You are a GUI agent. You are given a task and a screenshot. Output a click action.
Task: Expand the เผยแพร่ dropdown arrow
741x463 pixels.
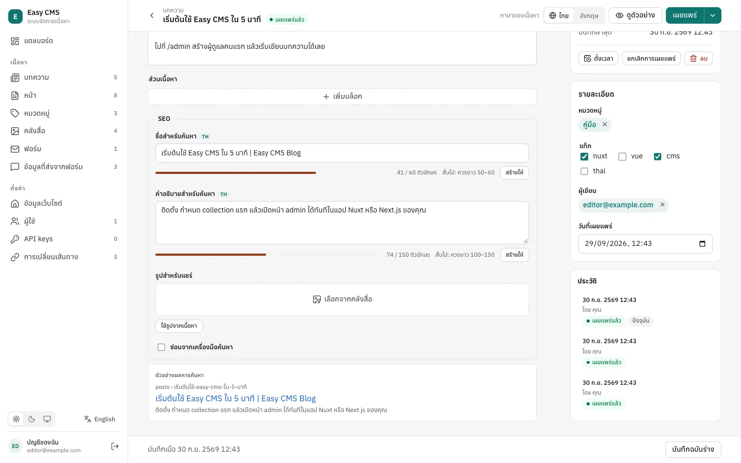(713, 15)
